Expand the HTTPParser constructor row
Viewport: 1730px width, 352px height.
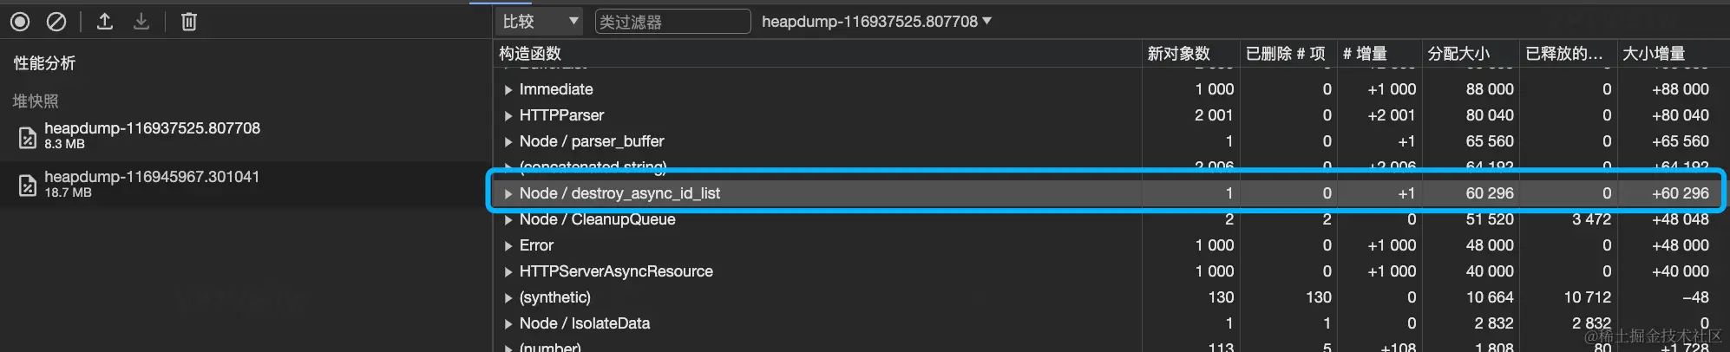coord(508,115)
